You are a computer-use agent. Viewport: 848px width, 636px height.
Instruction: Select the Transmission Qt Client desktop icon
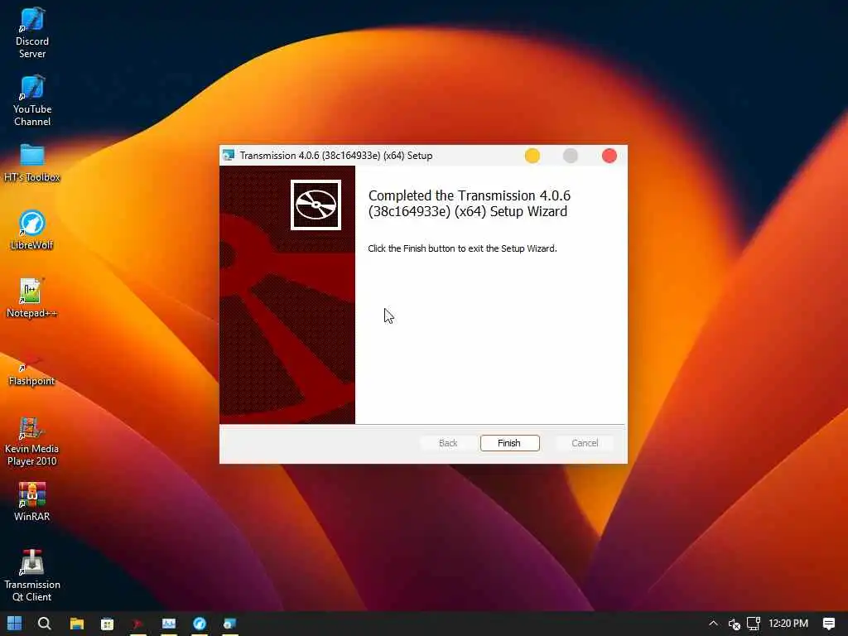[x=32, y=576]
